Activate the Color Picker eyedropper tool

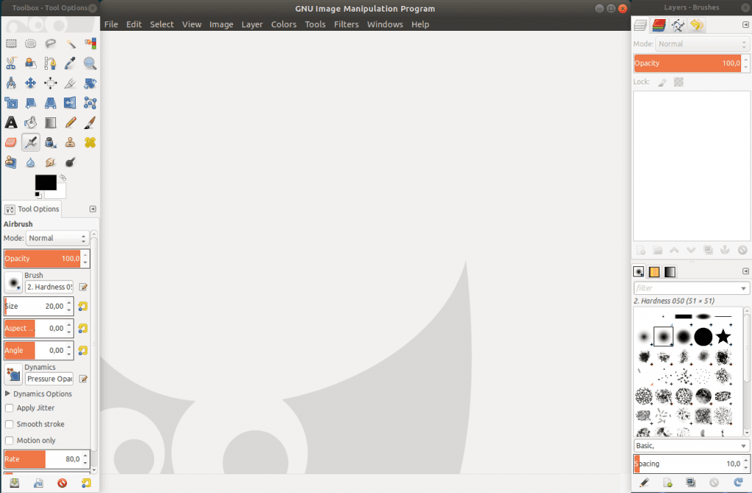coord(70,63)
